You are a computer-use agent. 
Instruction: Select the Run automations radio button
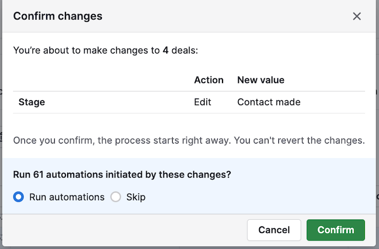click(x=19, y=197)
